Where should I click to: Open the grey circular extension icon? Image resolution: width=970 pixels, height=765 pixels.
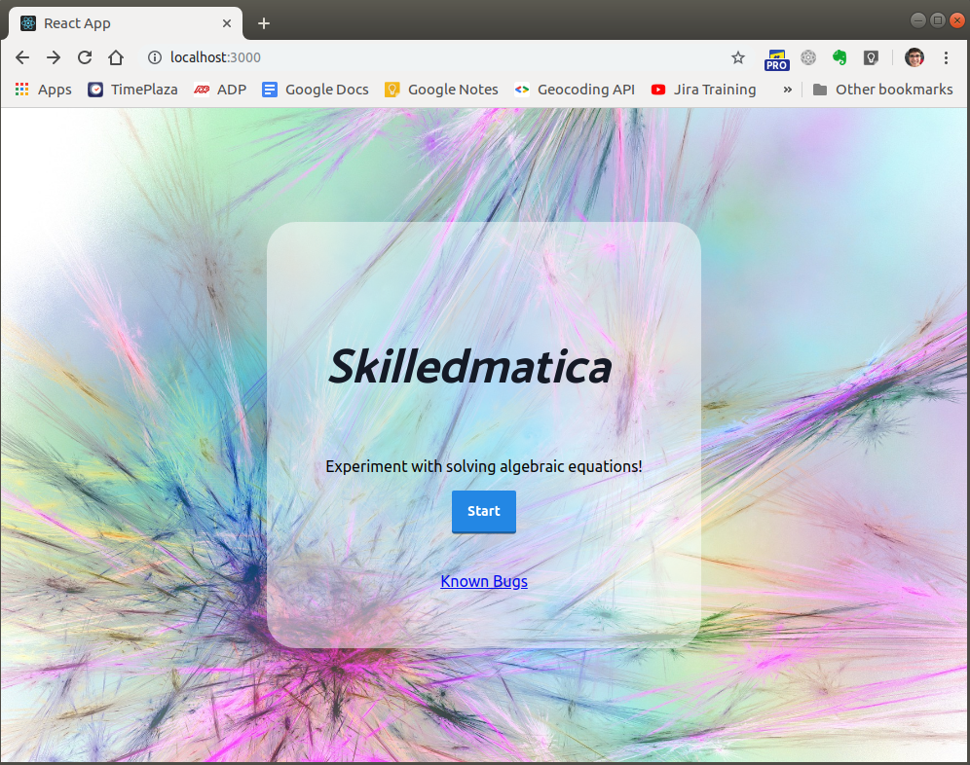808,57
